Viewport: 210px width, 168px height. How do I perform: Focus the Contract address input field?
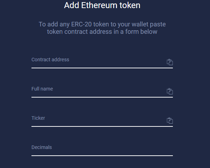click(98, 62)
